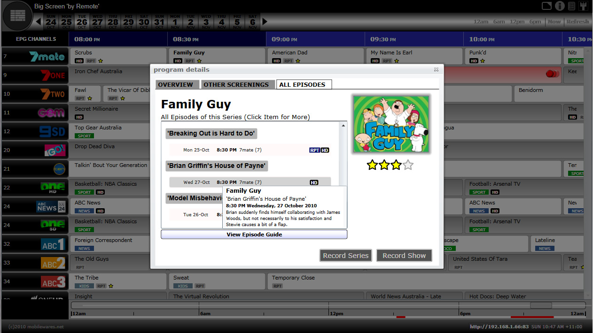Rate Family Guy one star

pos(372,165)
